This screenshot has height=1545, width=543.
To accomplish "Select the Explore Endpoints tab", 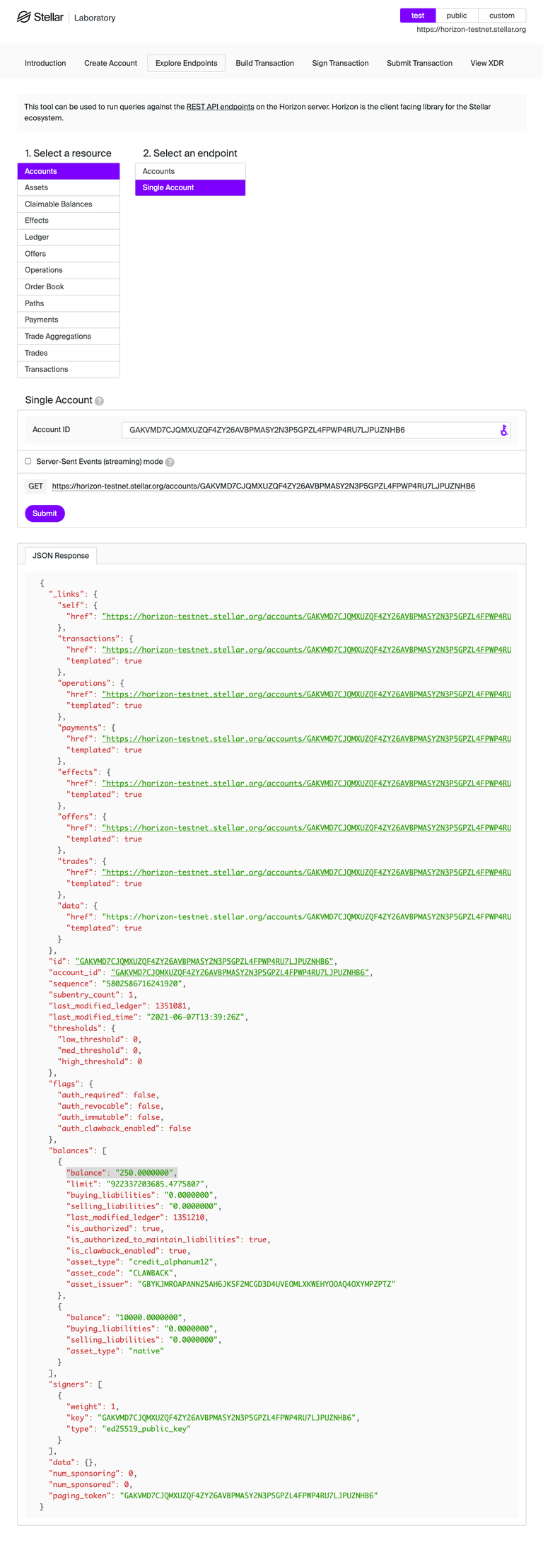I will click(187, 63).
